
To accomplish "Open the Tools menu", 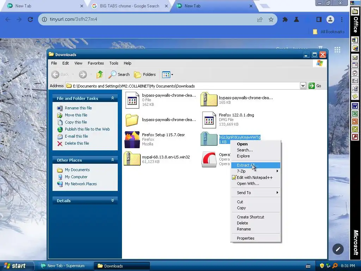I will click(x=114, y=63).
